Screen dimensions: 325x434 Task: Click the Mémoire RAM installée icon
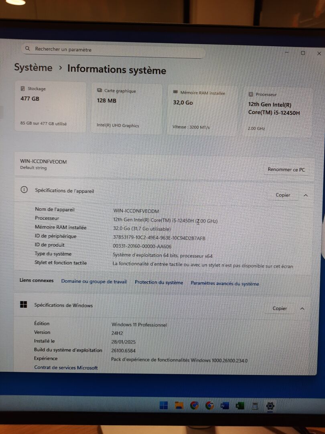coord(175,92)
